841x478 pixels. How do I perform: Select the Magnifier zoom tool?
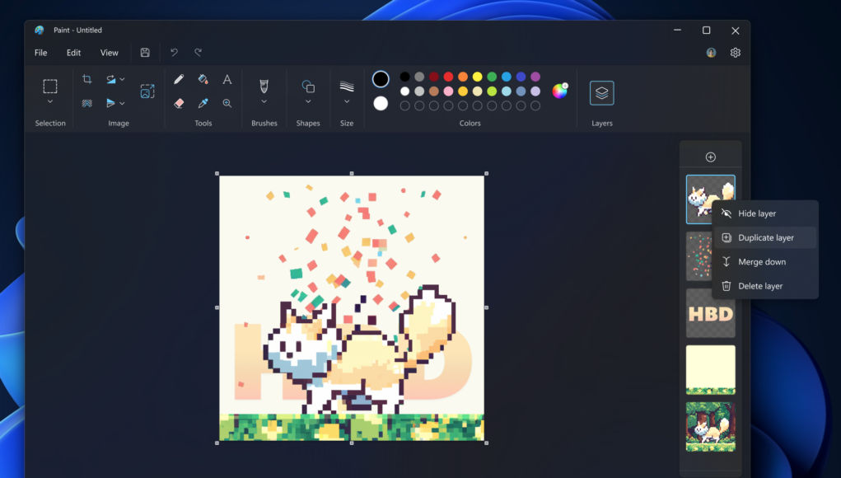[x=227, y=103]
